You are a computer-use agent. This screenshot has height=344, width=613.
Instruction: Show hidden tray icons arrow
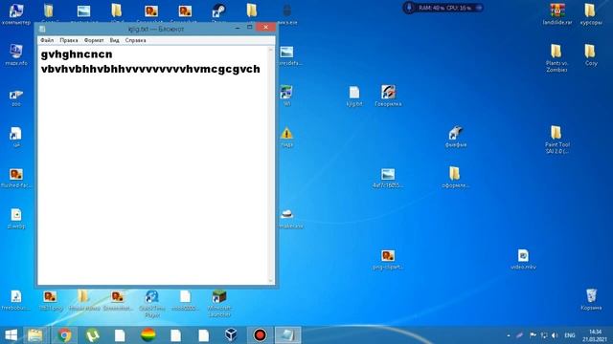point(509,335)
